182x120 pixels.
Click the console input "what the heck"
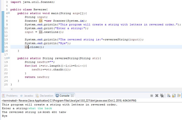[x=40, y=108]
